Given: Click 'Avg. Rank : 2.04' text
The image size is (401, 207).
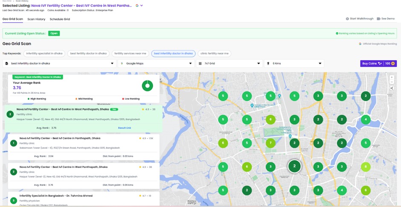Looking at the screenshot, I should (44, 156).
